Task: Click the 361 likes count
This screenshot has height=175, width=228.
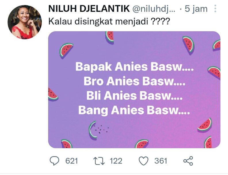Action: click(161, 161)
